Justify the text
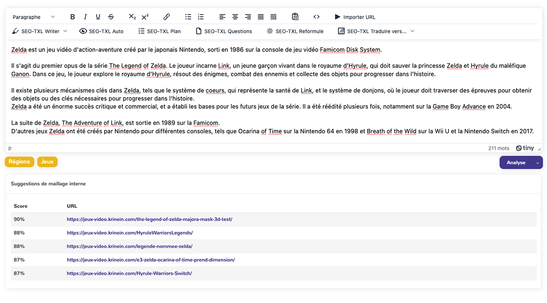The width and height of the screenshot is (547, 303). point(260,17)
